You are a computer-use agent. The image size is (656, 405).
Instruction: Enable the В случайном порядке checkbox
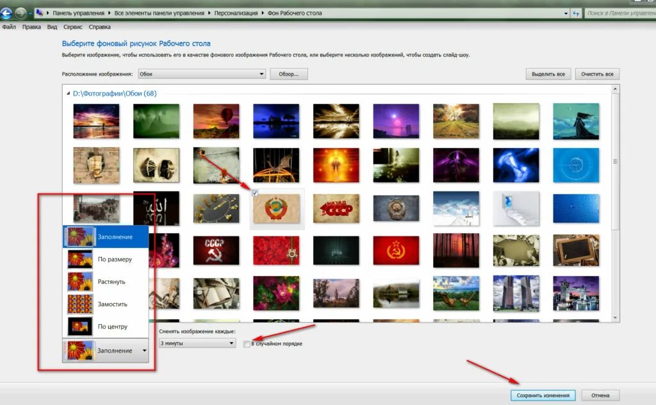click(247, 344)
